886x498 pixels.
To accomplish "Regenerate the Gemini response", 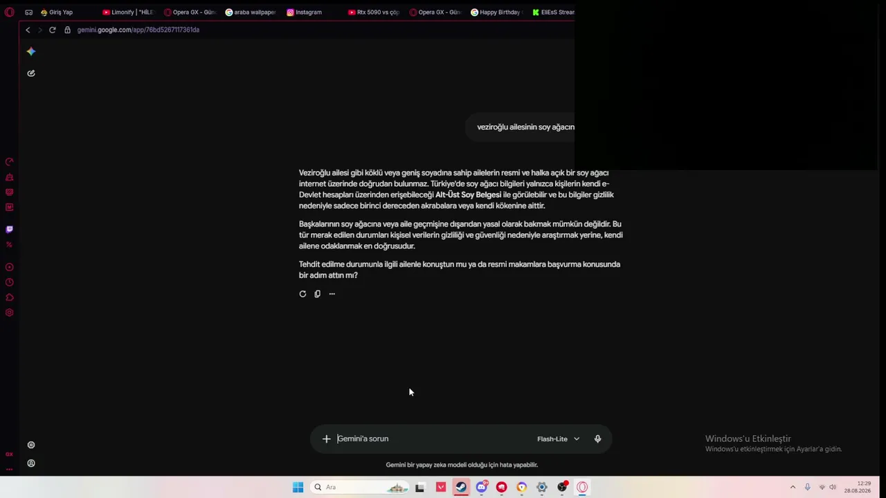I will pos(302,294).
